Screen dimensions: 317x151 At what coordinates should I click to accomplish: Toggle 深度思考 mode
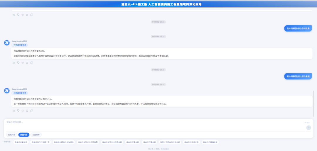click(36, 135)
